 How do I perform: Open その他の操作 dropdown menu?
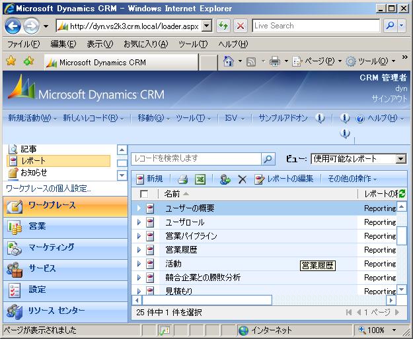(352, 179)
